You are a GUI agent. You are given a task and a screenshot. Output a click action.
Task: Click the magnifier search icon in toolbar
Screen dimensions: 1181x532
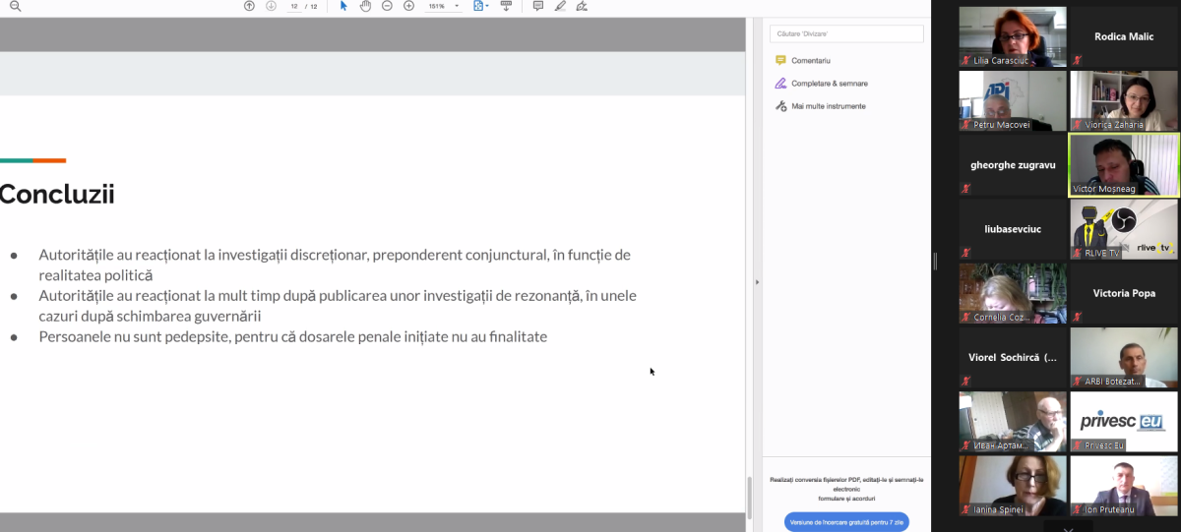point(15,6)
